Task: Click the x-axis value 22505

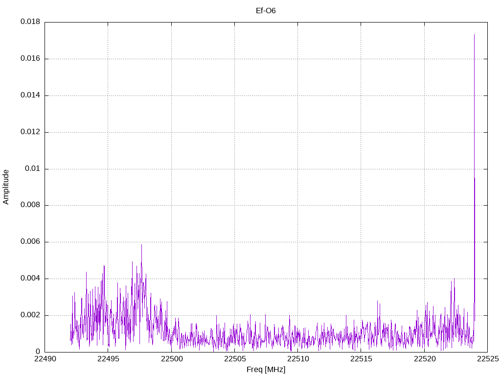Action: click(x=234, y=359)
